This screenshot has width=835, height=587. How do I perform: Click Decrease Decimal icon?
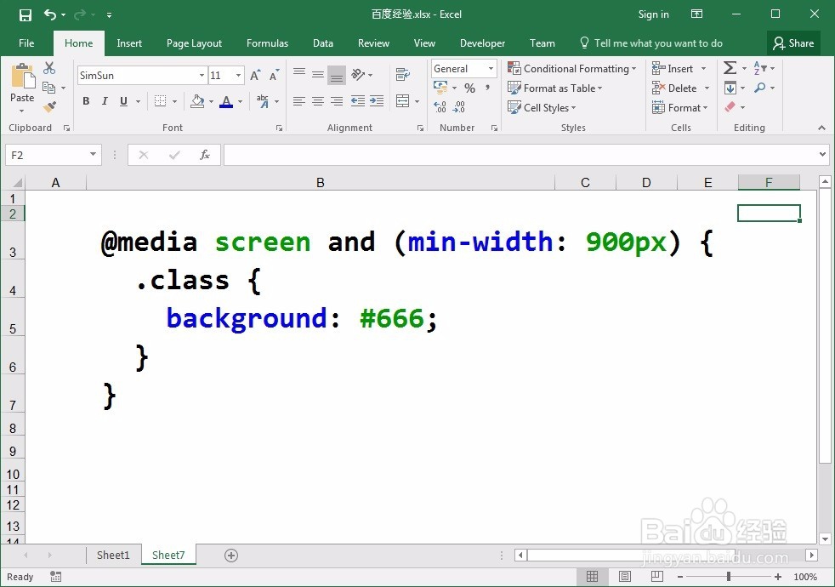click(458, 107)
